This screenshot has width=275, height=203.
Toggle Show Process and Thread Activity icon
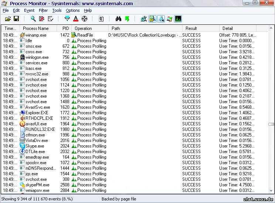pyautogui.click(x=169, y=19)
